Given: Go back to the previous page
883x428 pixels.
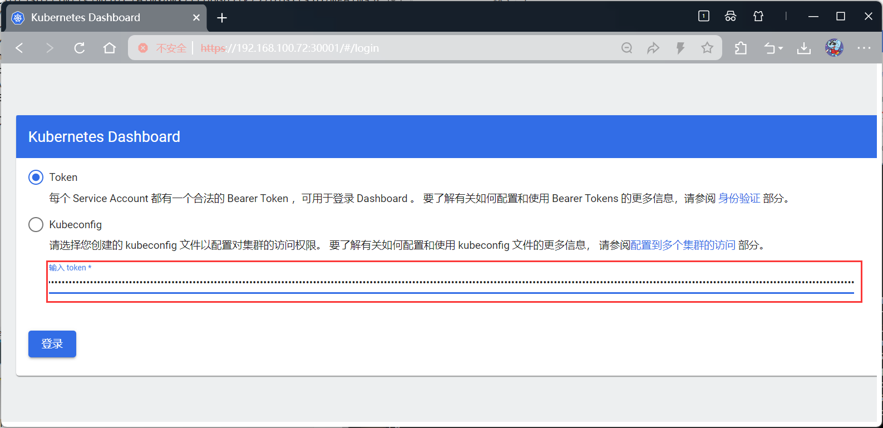Looking at the screenshot, I should [19, 48].
